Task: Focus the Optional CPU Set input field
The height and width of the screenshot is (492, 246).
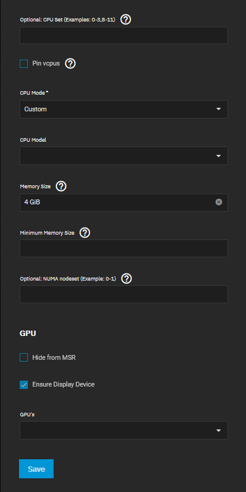Action: pos(124,35)
